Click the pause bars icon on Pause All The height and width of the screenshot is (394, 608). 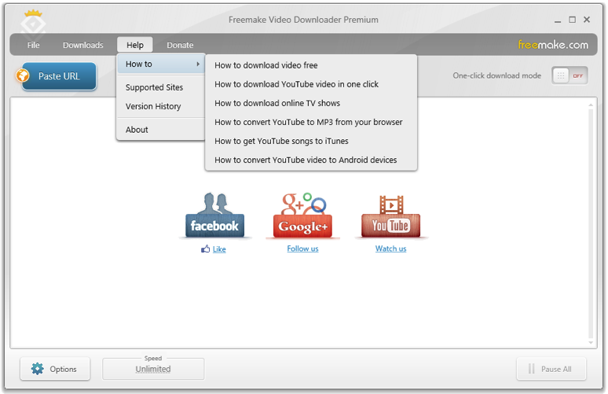(x=531, y=369)
